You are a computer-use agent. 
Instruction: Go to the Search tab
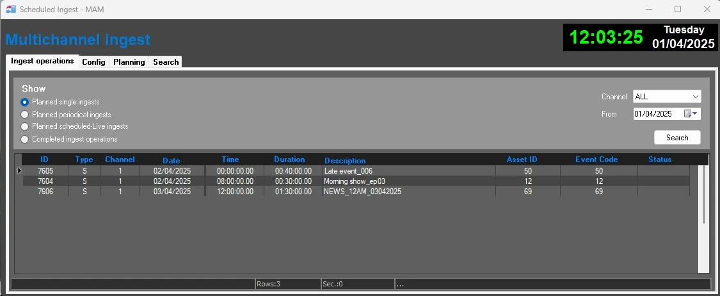coord(166,62)
